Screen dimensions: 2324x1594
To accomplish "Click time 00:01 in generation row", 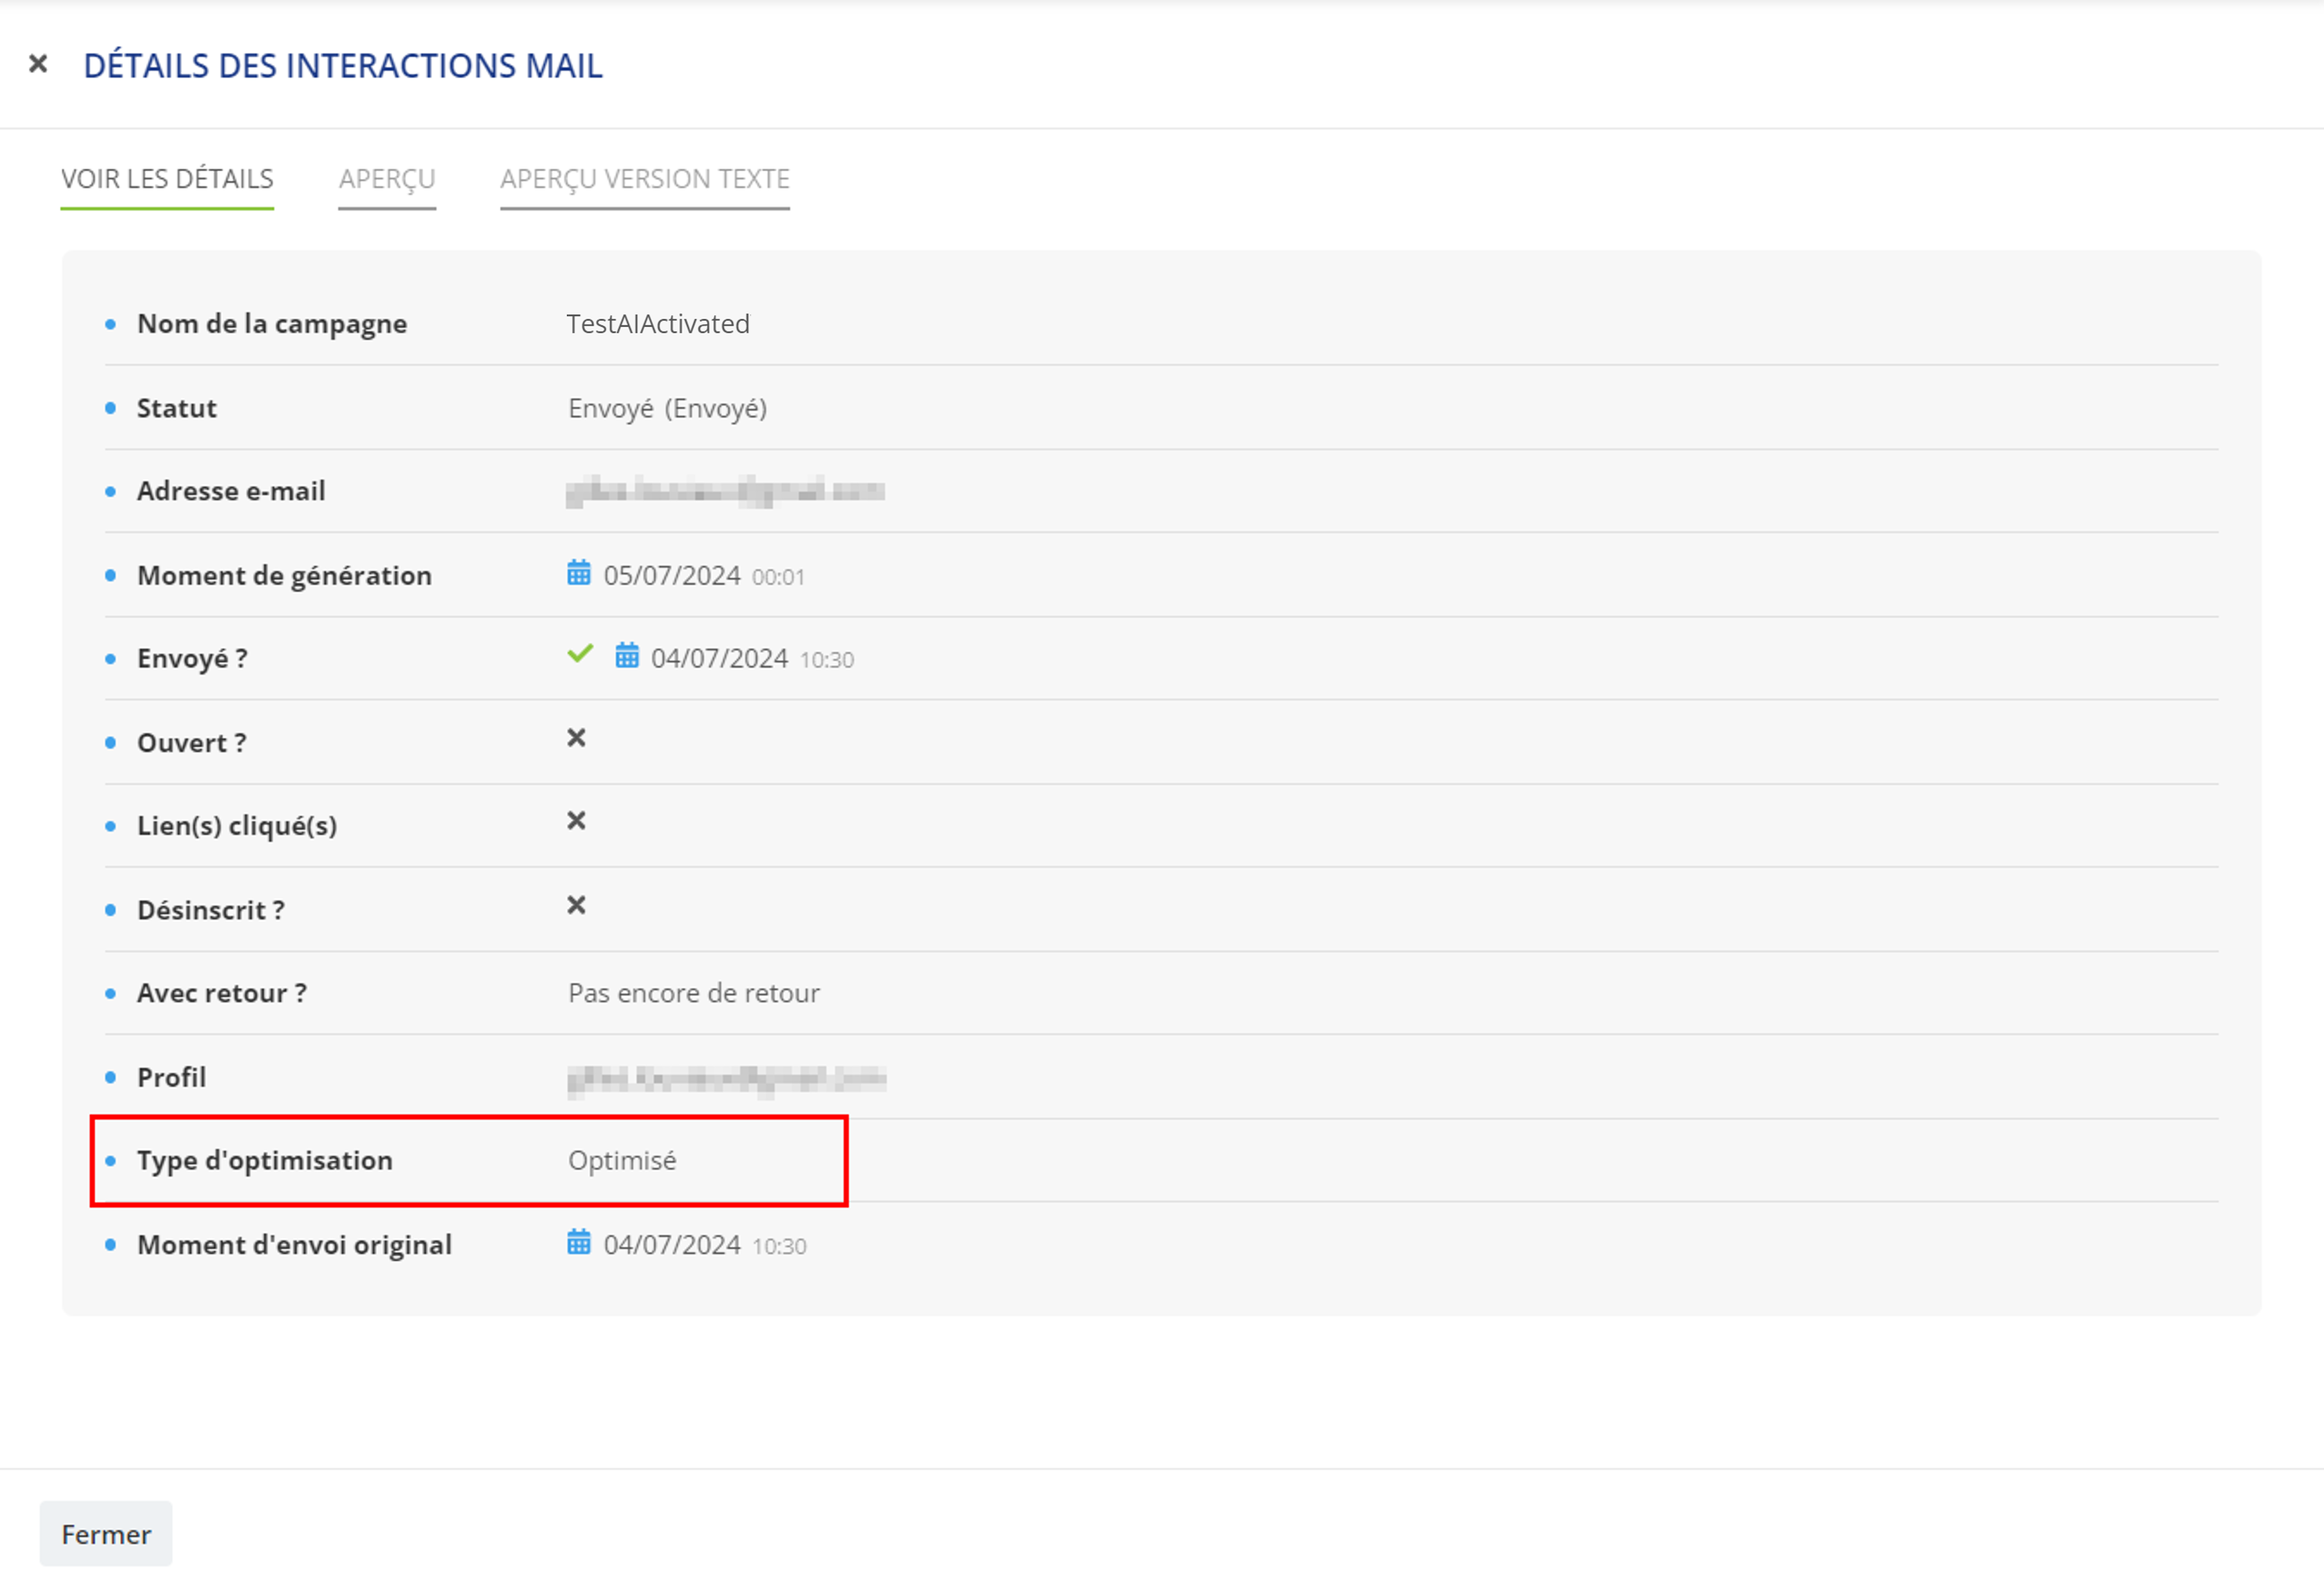I will [778, 578].
